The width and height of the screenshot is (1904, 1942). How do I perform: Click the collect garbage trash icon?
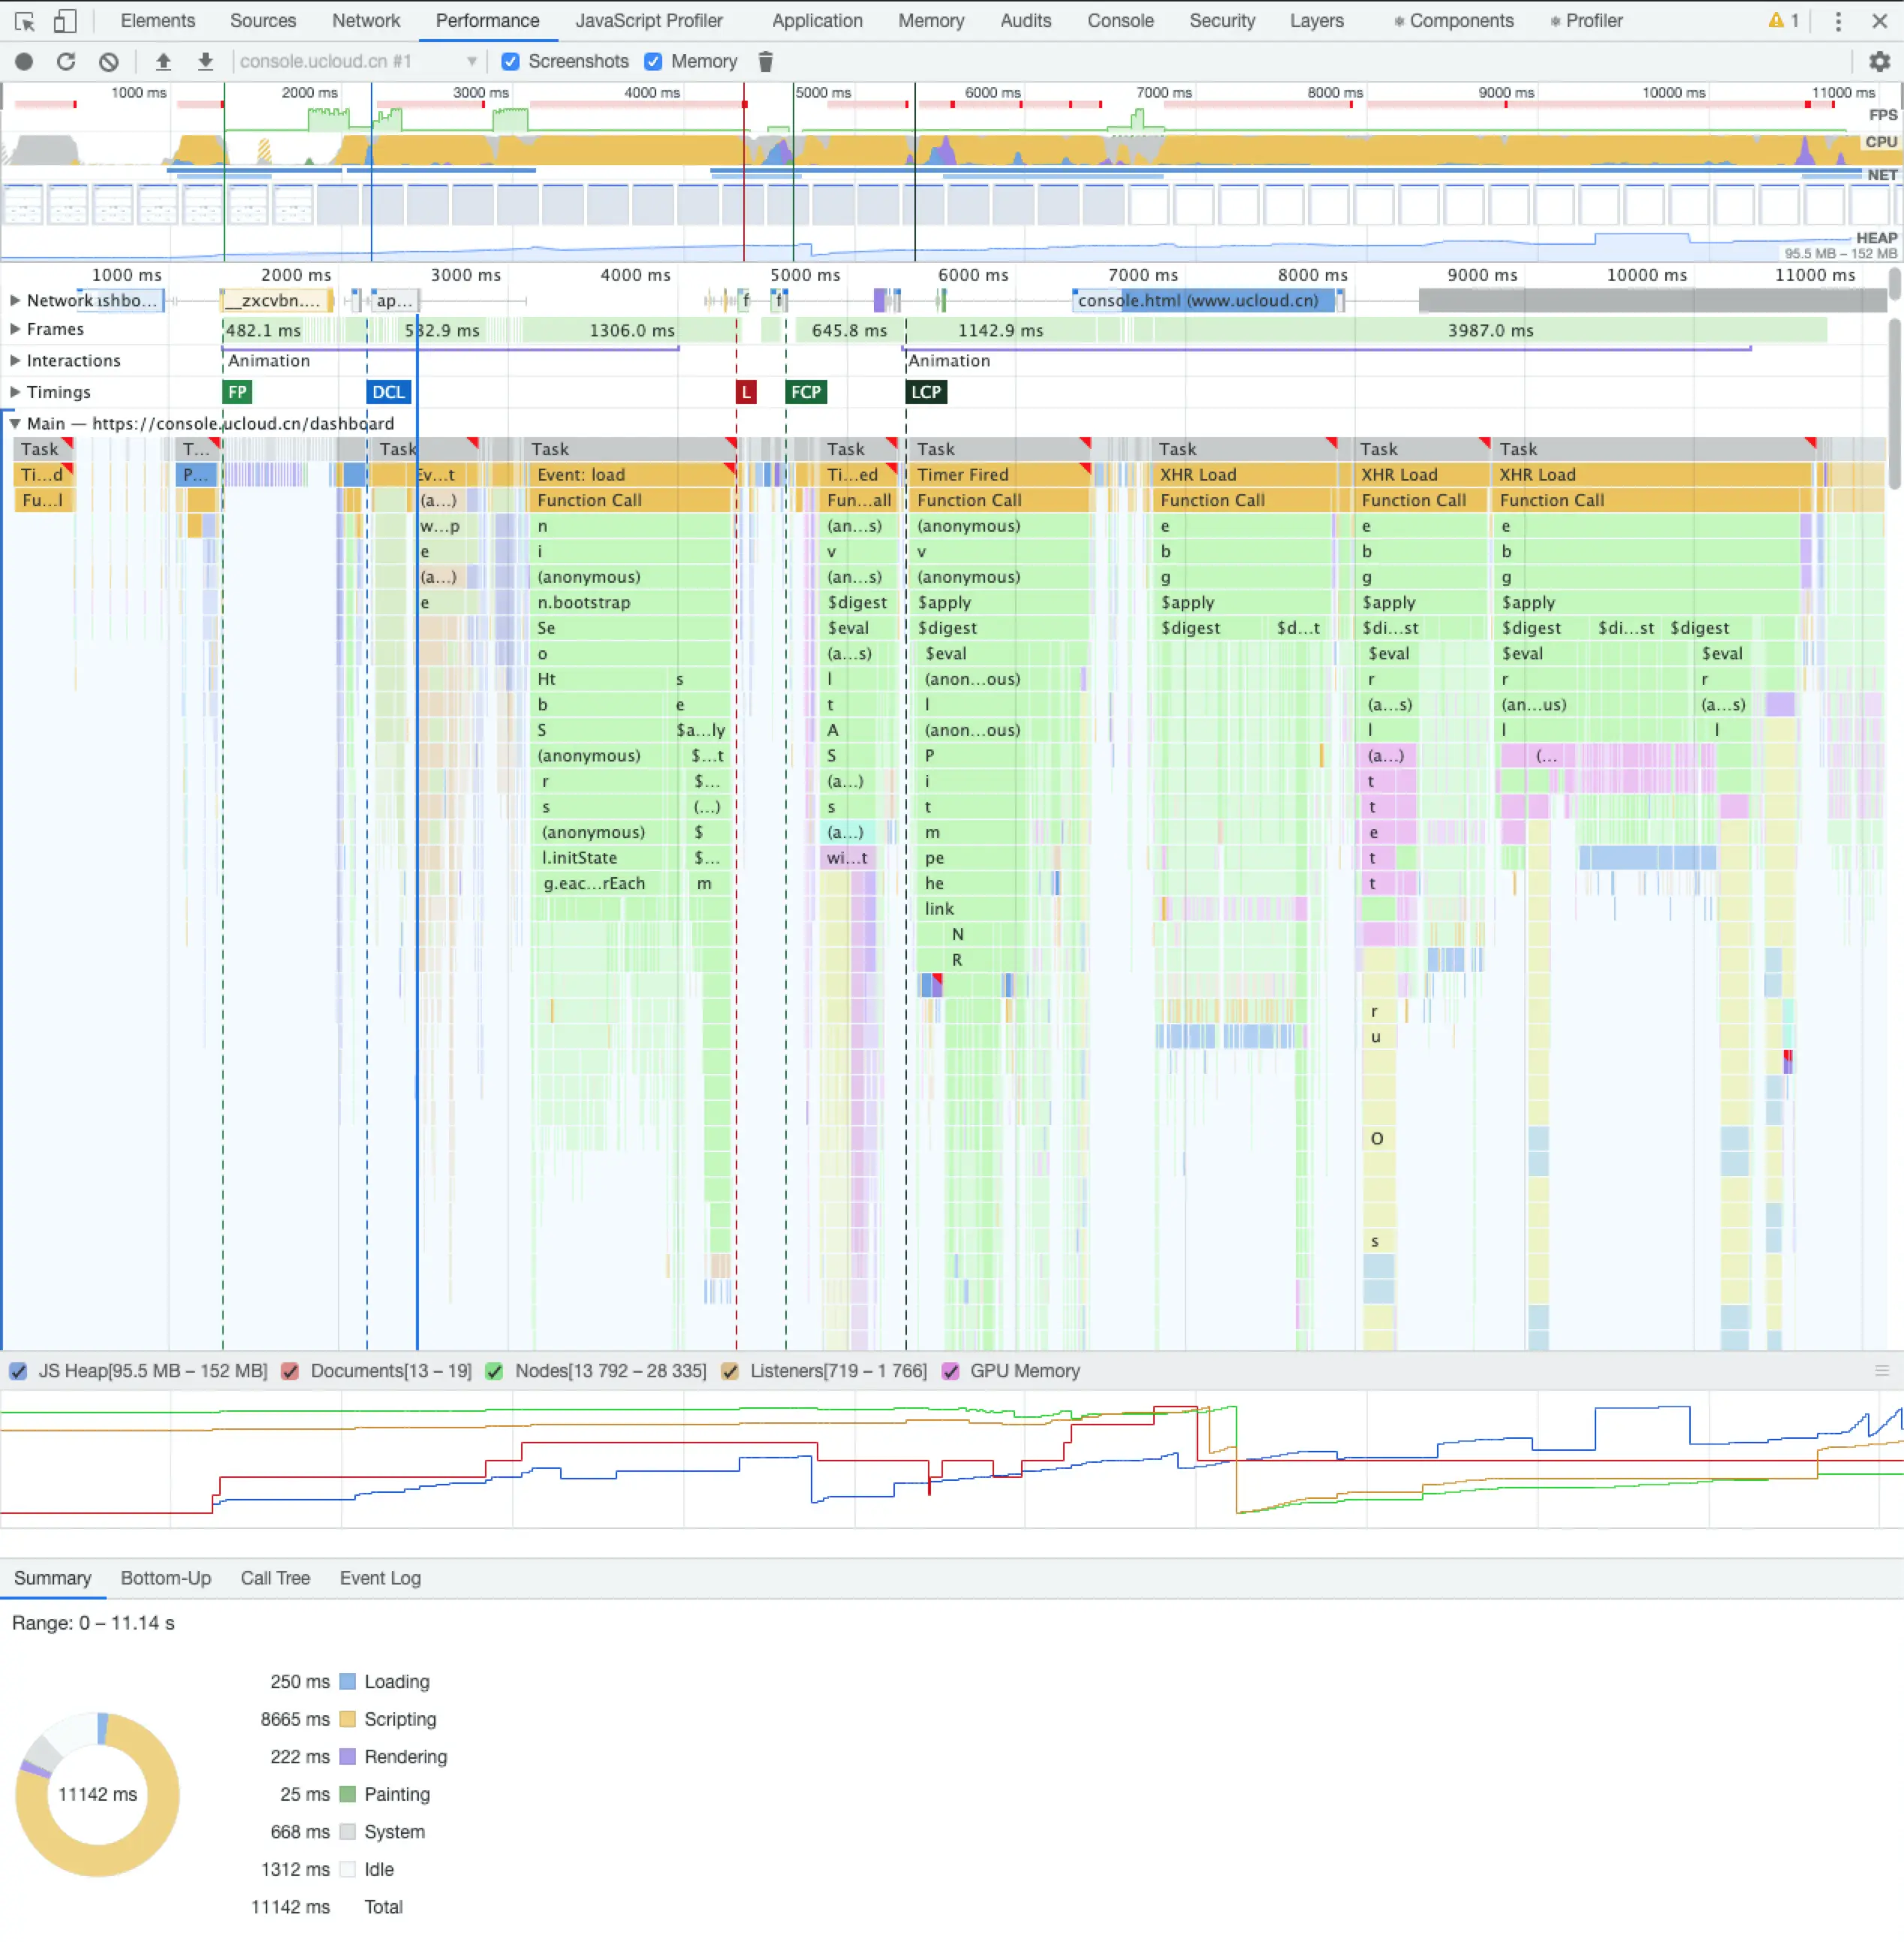pyautogui.click(x=766, y=62)
